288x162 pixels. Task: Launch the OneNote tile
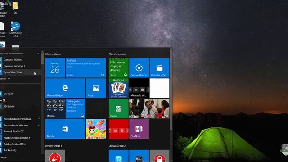coord(139,129)
